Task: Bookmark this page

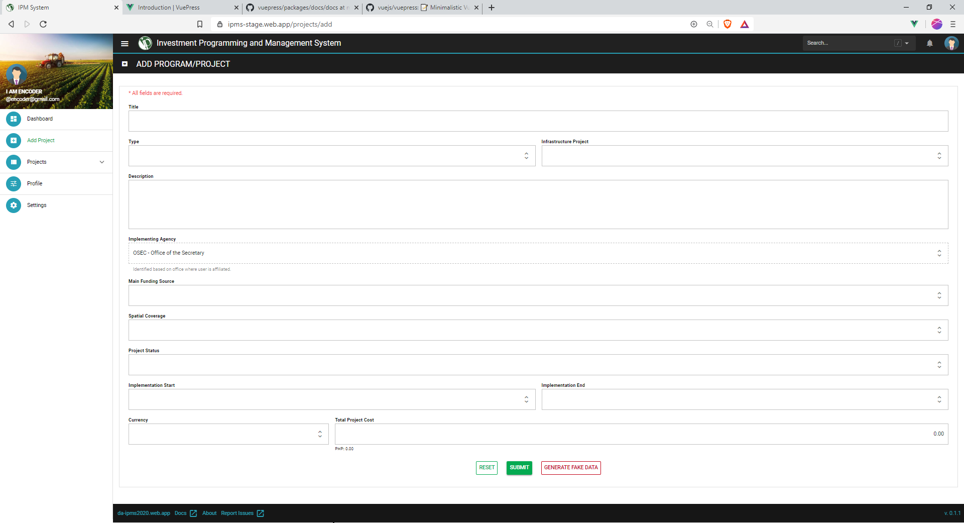Action: (200, 24)
